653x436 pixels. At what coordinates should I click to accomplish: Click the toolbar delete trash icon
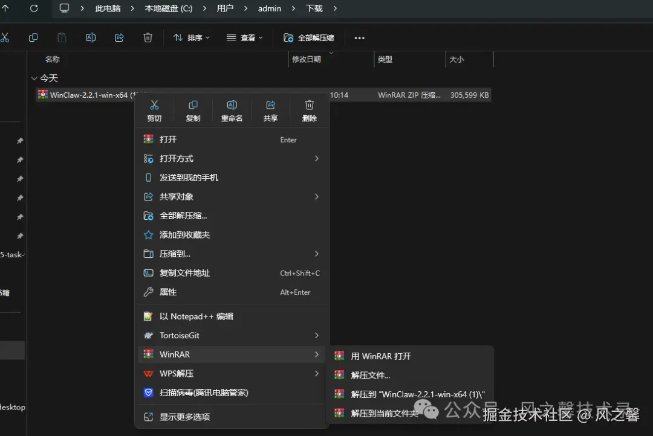click(x=148, y=38)
